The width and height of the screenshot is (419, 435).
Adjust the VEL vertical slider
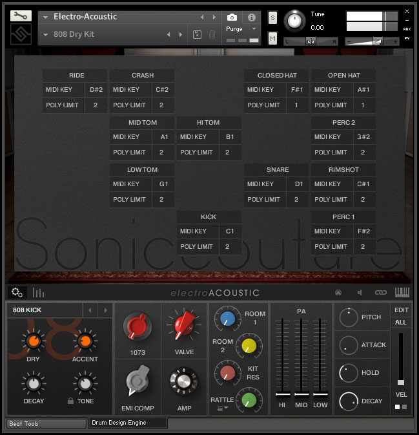[401, 383]
